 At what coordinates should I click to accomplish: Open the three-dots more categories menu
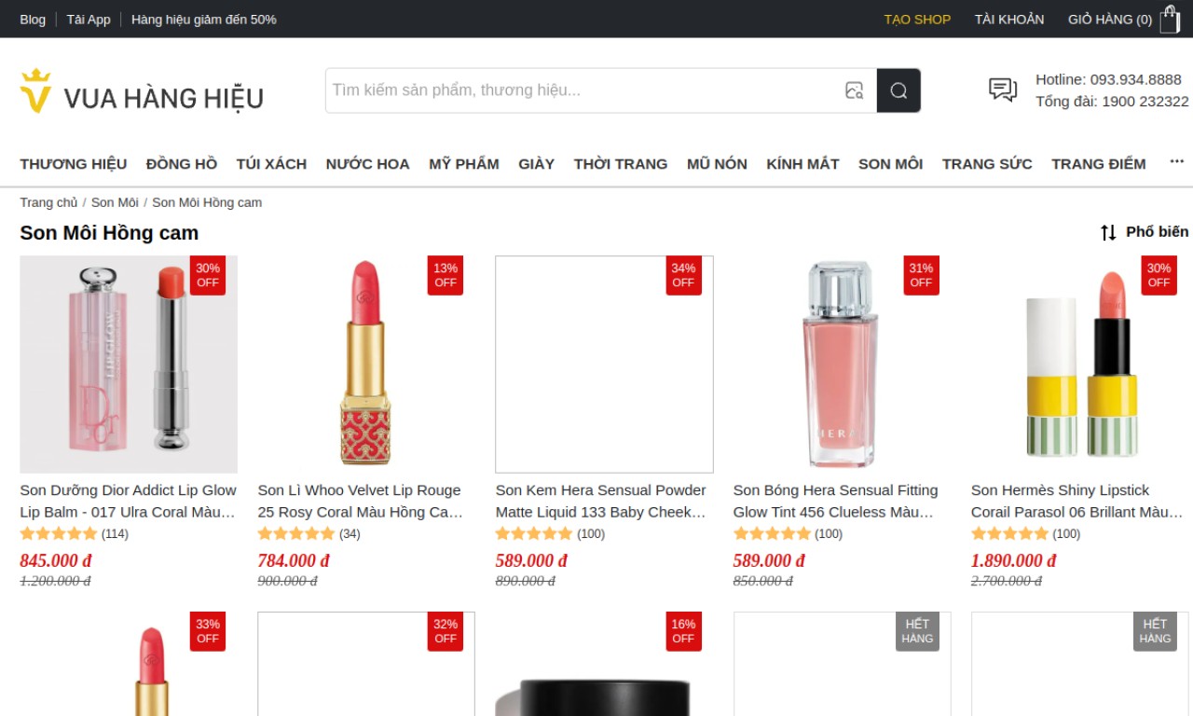point(1177,161)
